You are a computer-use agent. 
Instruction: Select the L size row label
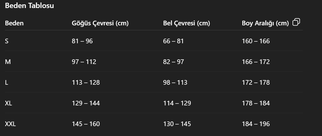click(x=7, y=83)
